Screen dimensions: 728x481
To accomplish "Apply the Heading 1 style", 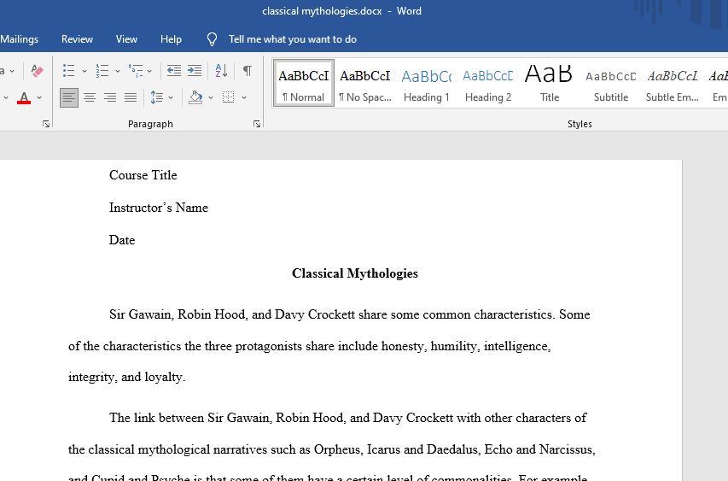I will (426, 83).
